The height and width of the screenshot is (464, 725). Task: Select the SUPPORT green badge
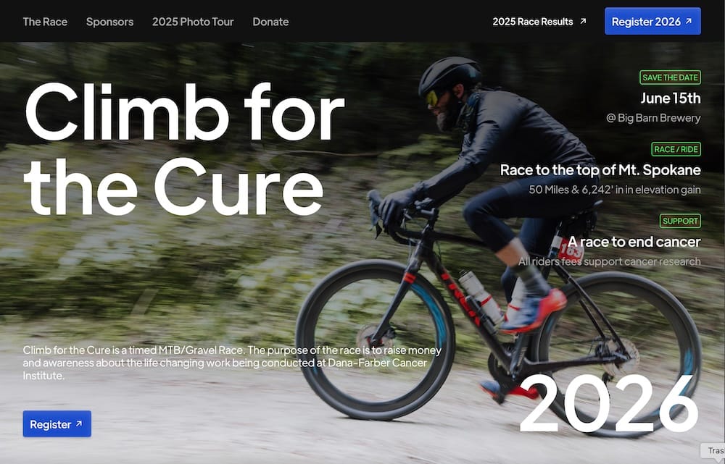tap(680, 221)
